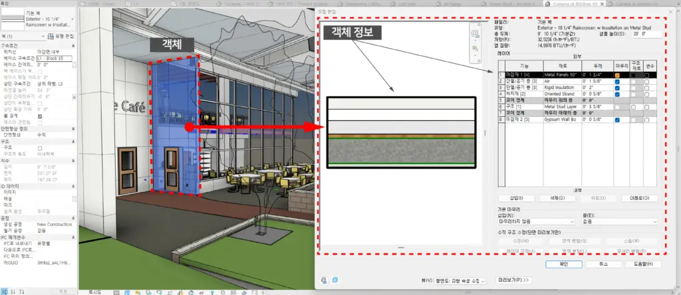Open the 벽 (1) filter dropdown
Image resolution: width=681 pixels, height=295 pixels.
[43, 37]
